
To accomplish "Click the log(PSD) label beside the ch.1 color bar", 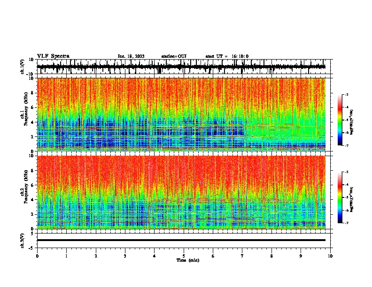I will [x=352, y=122].
